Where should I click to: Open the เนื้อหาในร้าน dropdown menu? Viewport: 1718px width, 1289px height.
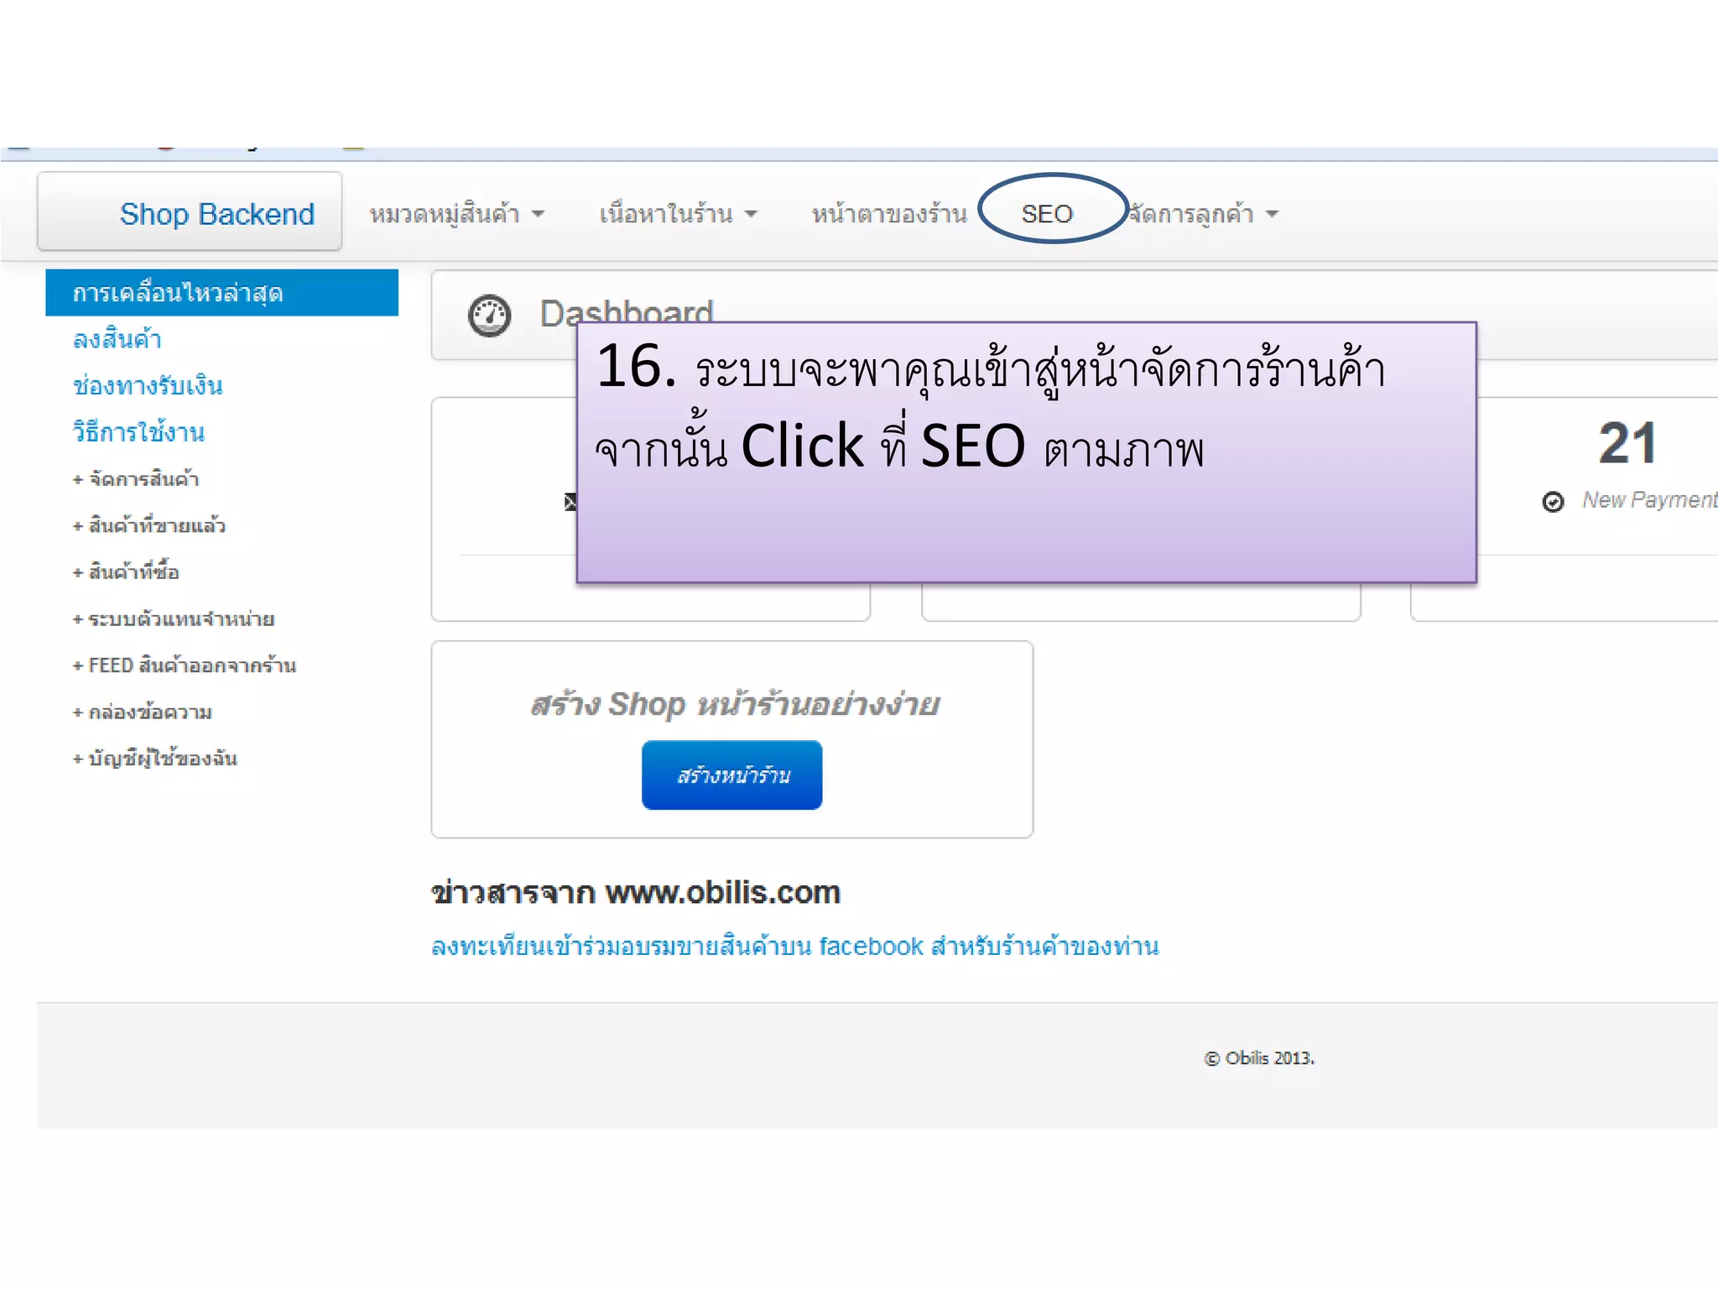tap(678, 215)
